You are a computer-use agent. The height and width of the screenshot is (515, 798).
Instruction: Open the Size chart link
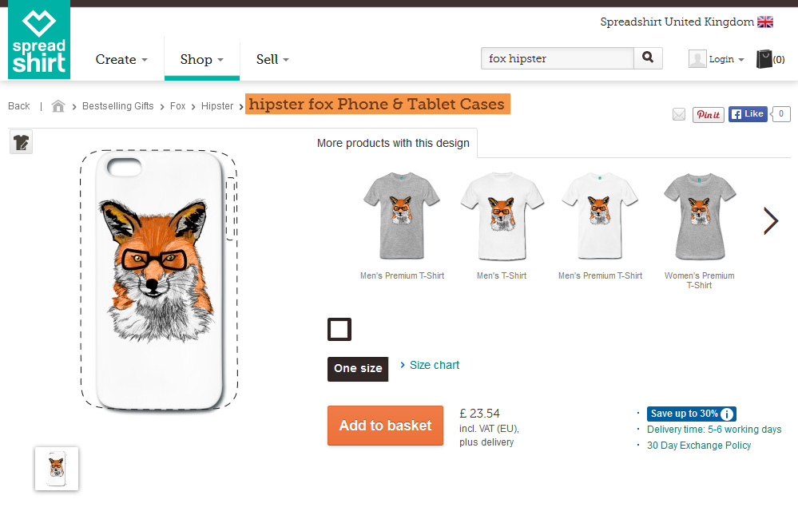[x=434, y=365]
